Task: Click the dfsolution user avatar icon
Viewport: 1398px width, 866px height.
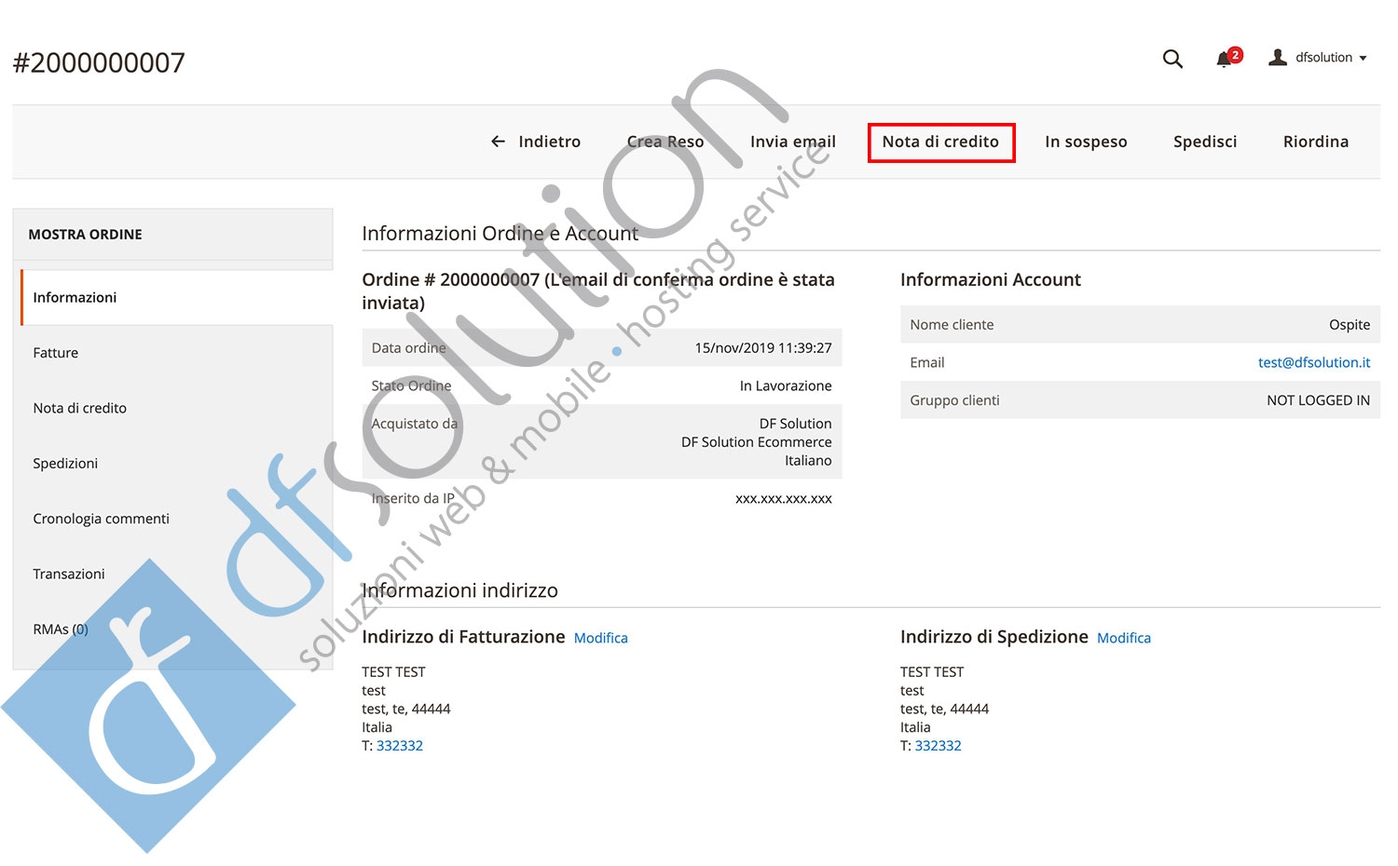Action: (1278, 57)
